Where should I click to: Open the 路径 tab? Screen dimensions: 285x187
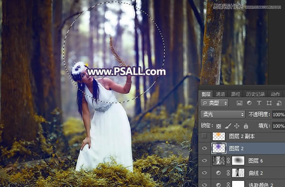(x=236, y=94)
